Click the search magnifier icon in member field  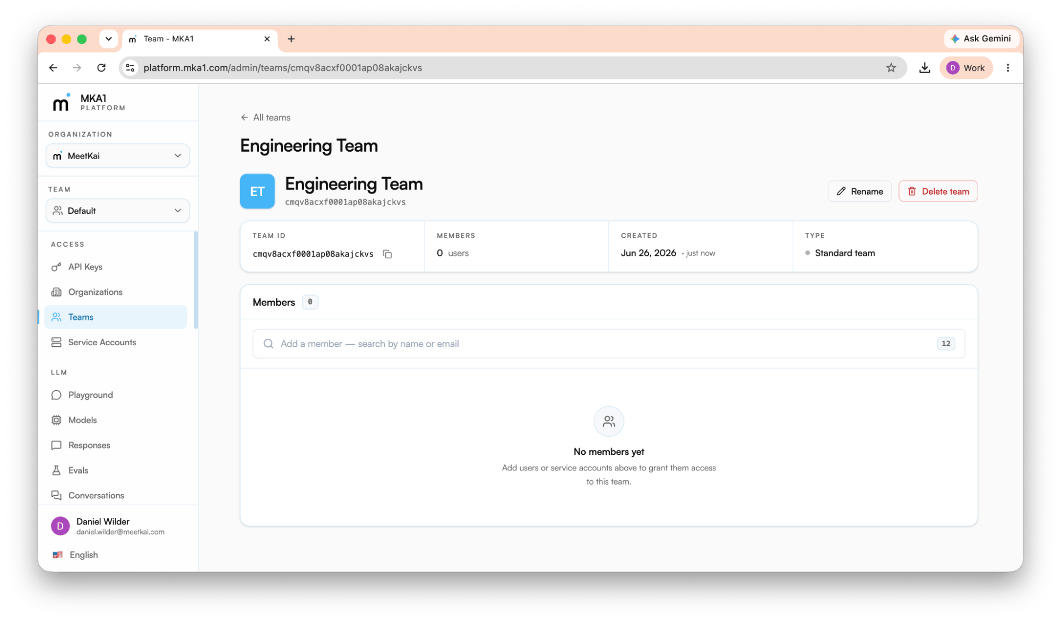[269, 344]
